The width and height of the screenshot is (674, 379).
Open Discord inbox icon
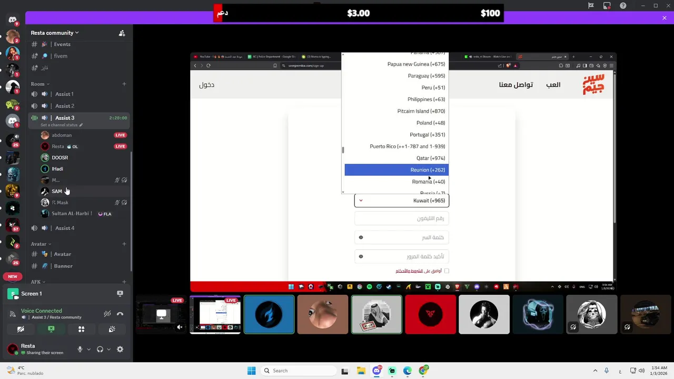coord(607,6)
